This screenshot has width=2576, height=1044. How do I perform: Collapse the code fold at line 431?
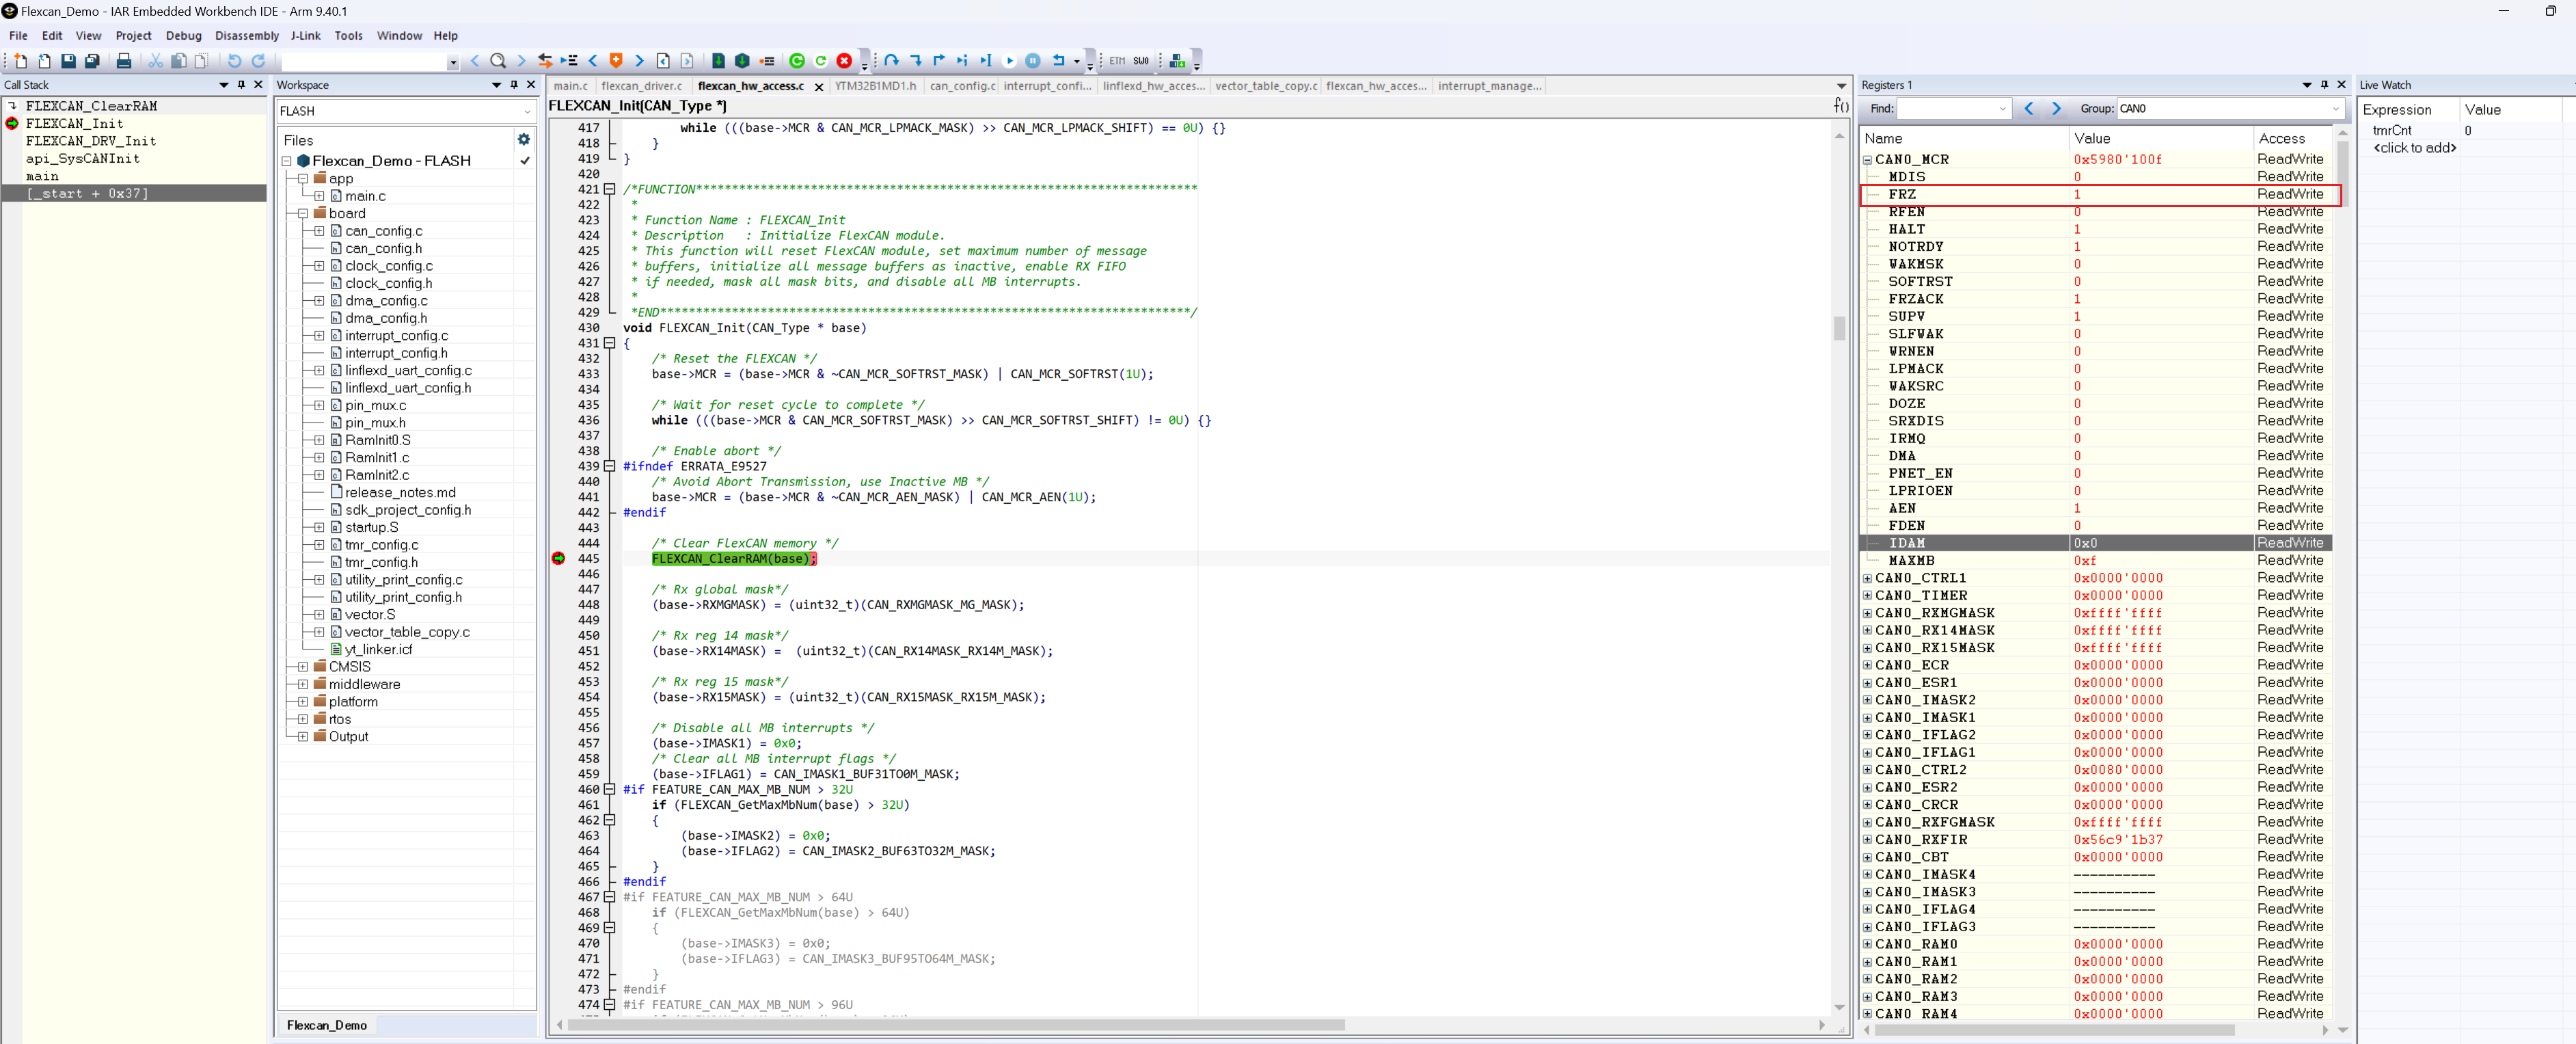609,343
